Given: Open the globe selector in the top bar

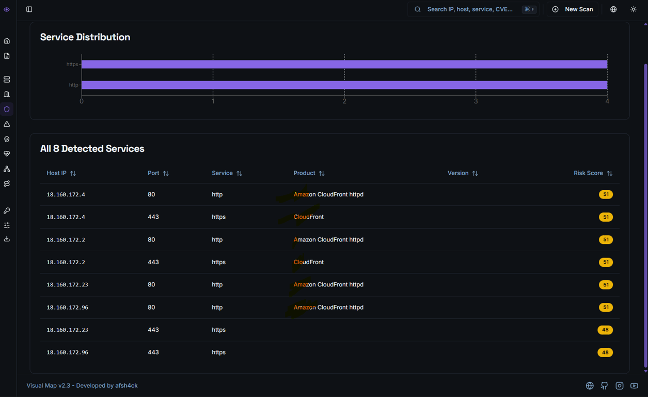Looking at the screenshot, I should click(613, 9).
